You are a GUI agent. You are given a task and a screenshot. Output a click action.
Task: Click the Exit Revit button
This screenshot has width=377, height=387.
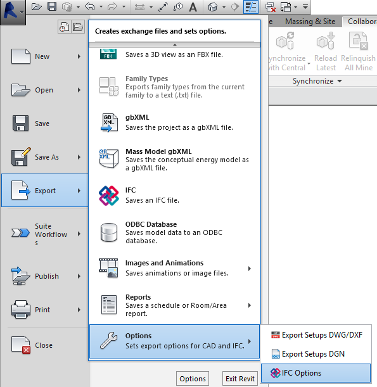click(x=240, y=379)
